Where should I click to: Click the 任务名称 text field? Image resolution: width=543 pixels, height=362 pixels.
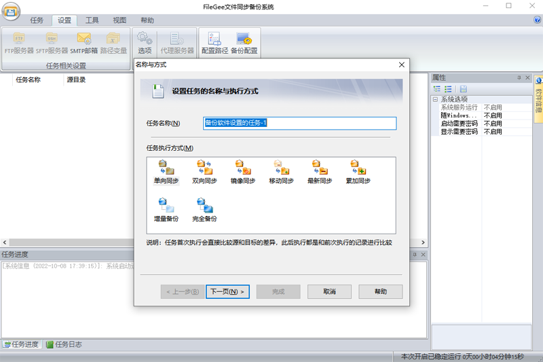[299, 123]
